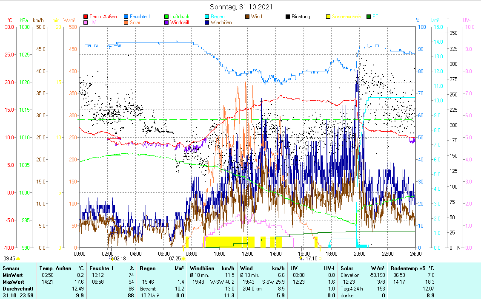Click the yellow triangle next to 09:45
This screenshot has height=299, width=481.
(x=18, y=258)
